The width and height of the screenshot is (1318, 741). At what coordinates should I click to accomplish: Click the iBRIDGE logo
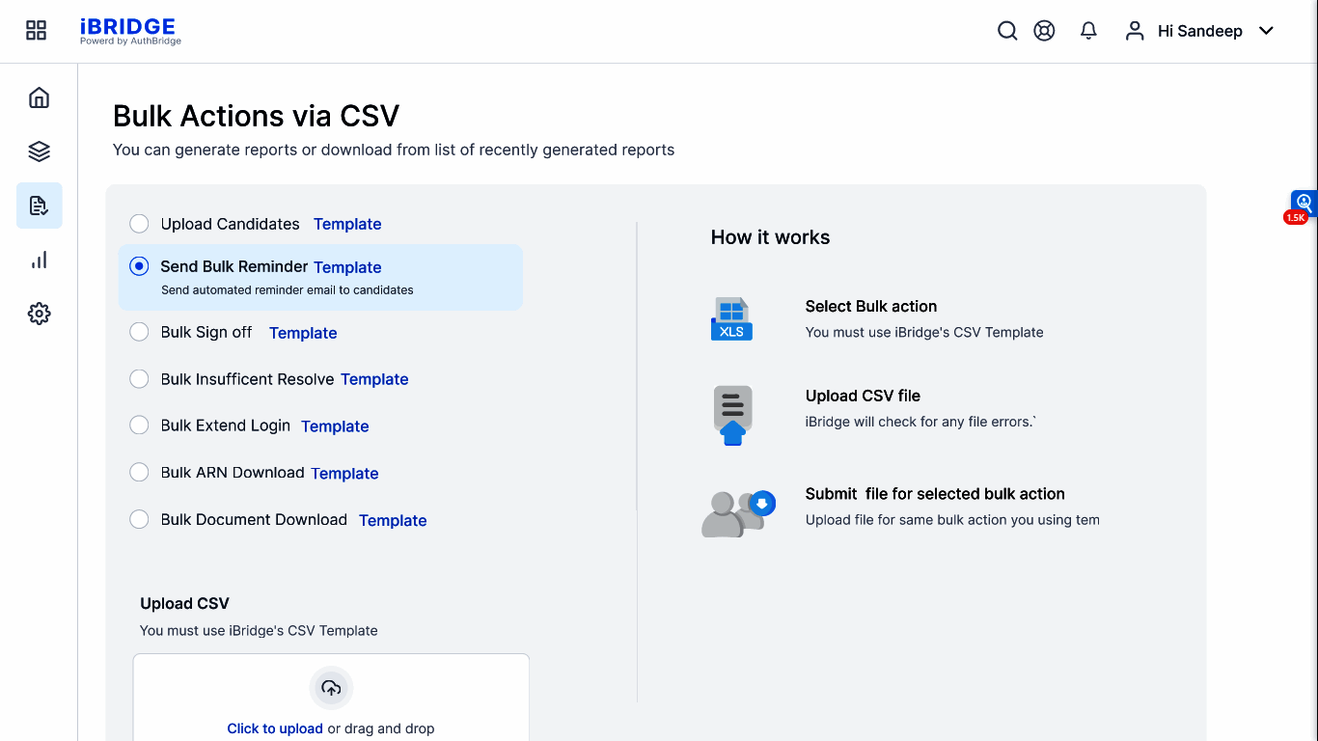129,31
